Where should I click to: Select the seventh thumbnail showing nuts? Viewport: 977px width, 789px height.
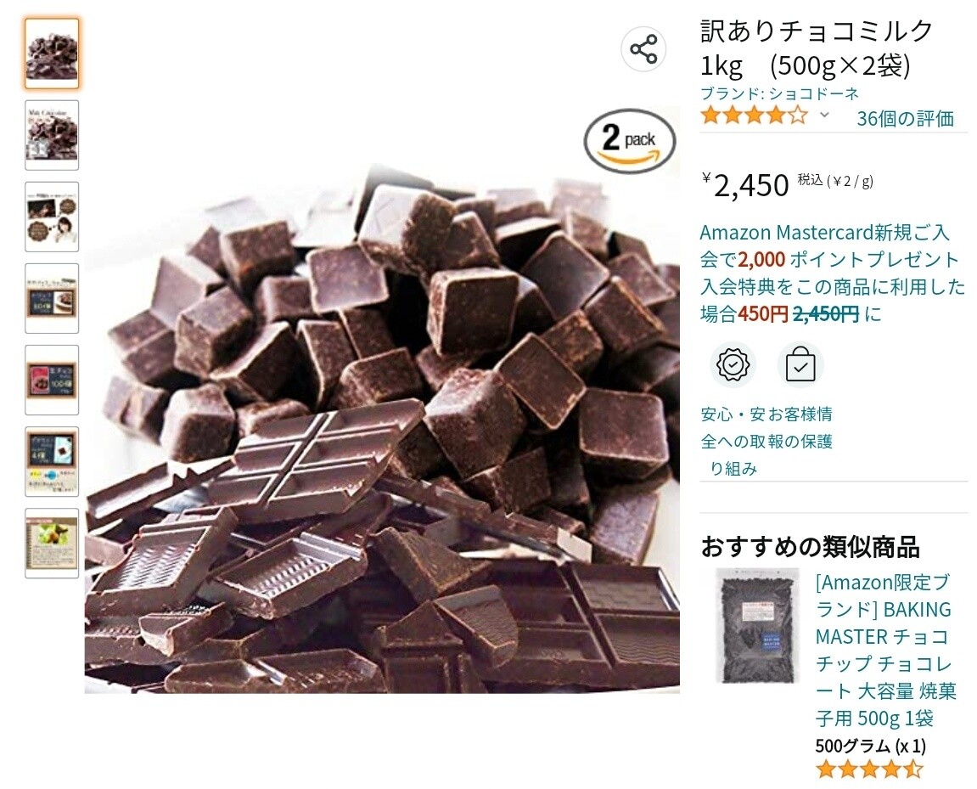[52, 544]
